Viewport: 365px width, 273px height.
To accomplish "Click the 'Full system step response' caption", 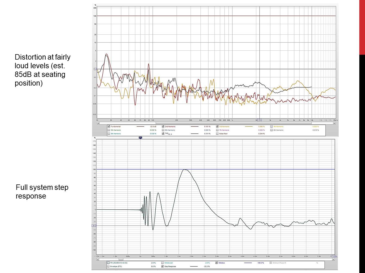I will click(42, 191).
